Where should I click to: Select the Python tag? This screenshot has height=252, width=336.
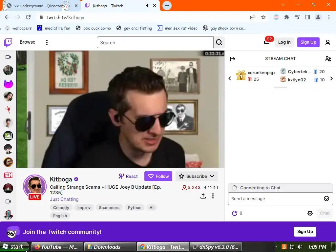[x=134, y=207]
